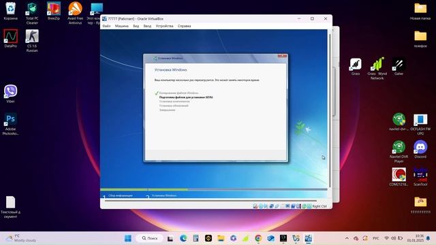Open the Корзина recycle bin icon
The height and width of the screenshot is (245, 436).
pos(11,11)
